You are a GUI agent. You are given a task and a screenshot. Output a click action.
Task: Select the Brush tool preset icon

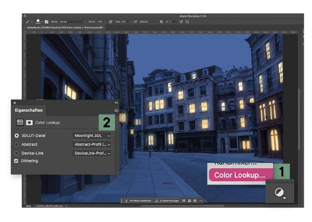[28, 22]
